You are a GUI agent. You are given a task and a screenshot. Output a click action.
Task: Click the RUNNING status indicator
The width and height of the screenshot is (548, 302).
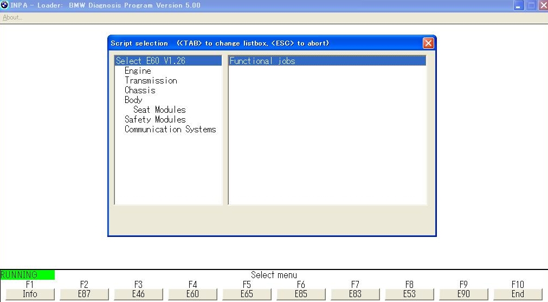coord(27,275)
